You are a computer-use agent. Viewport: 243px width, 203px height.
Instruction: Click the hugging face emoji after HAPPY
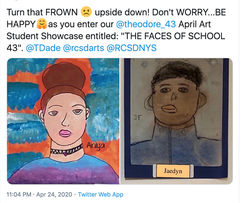42,24
